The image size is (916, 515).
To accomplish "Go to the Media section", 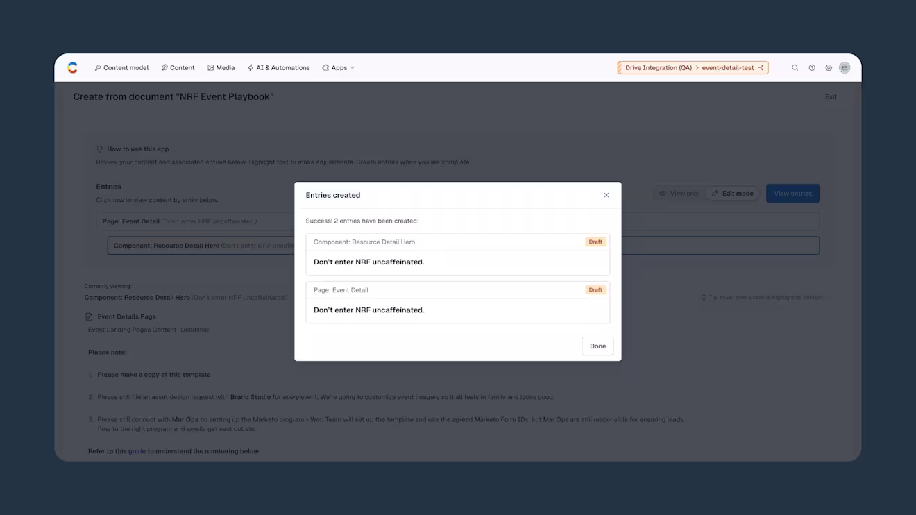I will pos(221,68).
